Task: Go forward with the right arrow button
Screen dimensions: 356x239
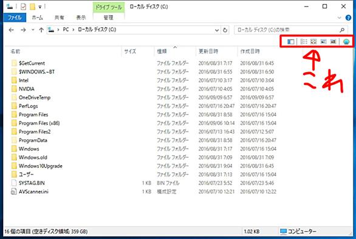Action: 23,30
